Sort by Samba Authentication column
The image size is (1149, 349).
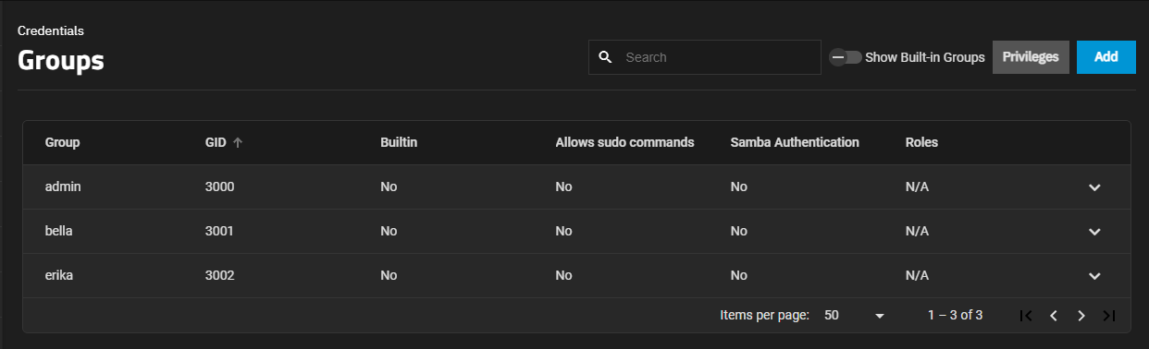point(795,142)
